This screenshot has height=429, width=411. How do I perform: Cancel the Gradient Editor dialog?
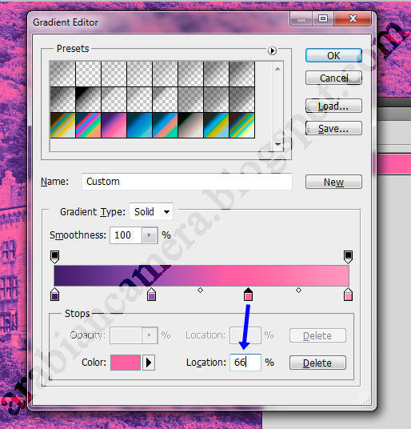click(x=333, y=78)
